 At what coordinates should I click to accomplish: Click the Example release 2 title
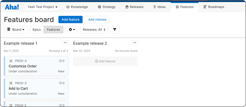tap(90, 43)
